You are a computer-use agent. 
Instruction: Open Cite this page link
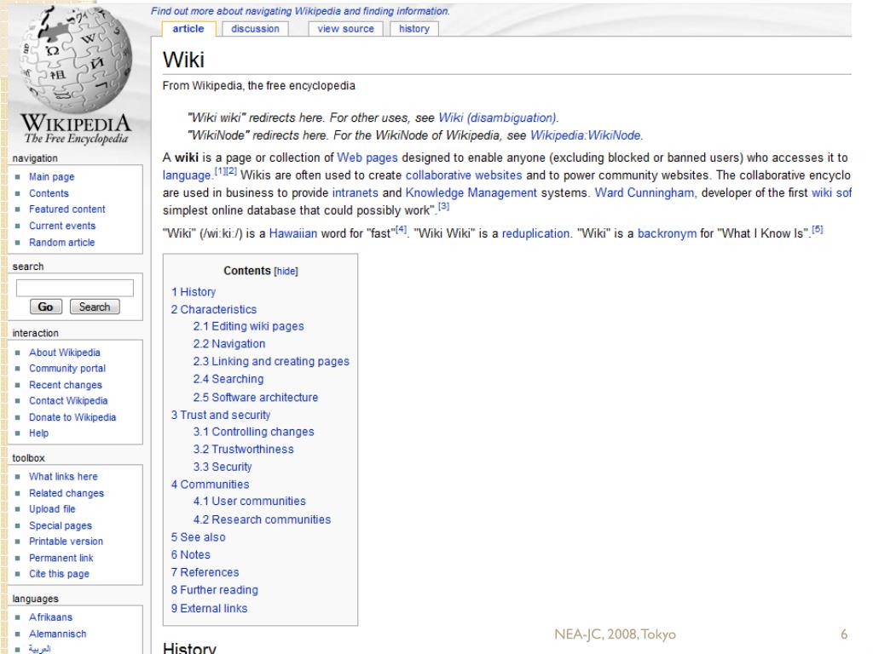(59, 574)
